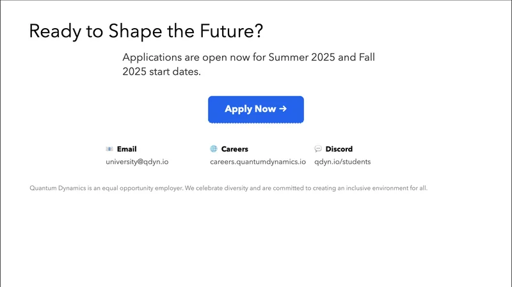
Task: Select the bold Careers label
Action: [234, 149]
